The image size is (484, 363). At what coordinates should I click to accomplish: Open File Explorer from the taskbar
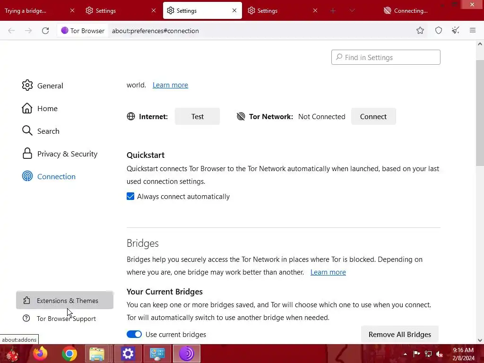[x=97, y=354]
